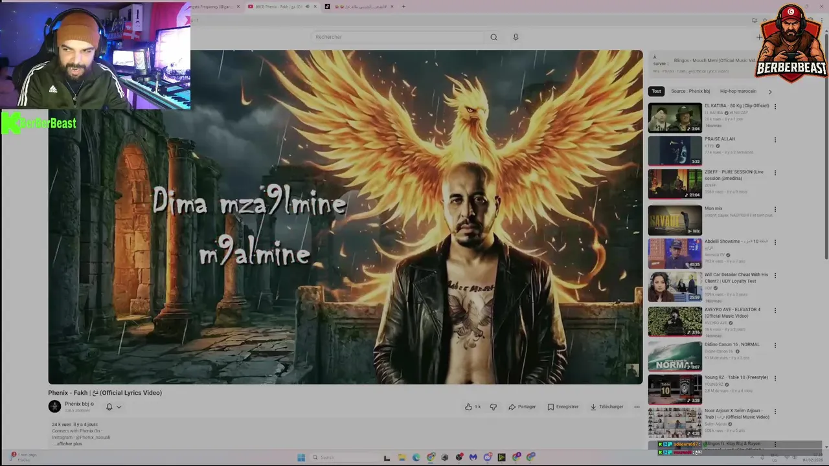Screen dimensions: 829x466
Task: Open AVEYRO AVE - ELEVATOR 4 video title
Action: pos(732,313)
